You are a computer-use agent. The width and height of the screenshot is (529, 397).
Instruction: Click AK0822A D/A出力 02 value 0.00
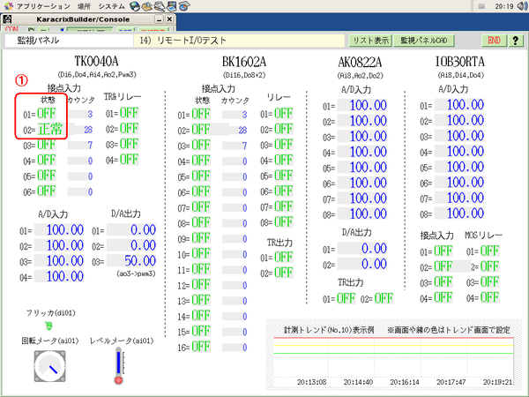pos(362,264)
